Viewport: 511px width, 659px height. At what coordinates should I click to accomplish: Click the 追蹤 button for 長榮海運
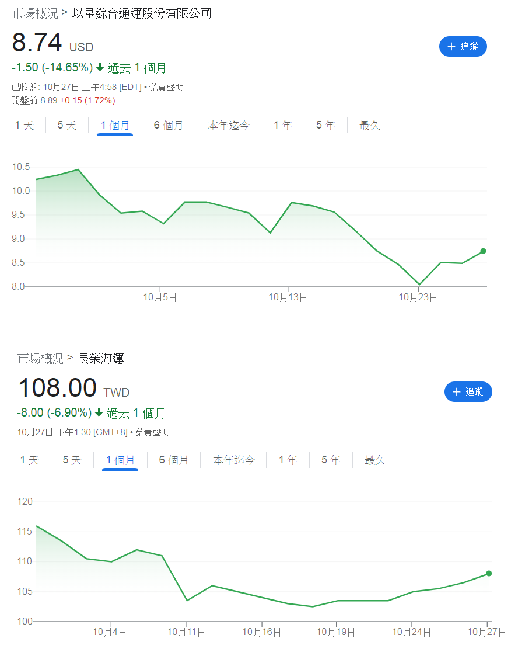click(x=468, y=391)
